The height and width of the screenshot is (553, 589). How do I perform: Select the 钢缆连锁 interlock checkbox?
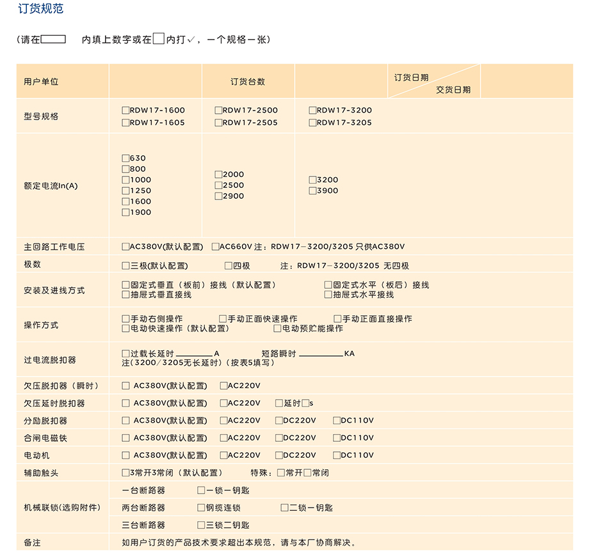tap(201, 508)
